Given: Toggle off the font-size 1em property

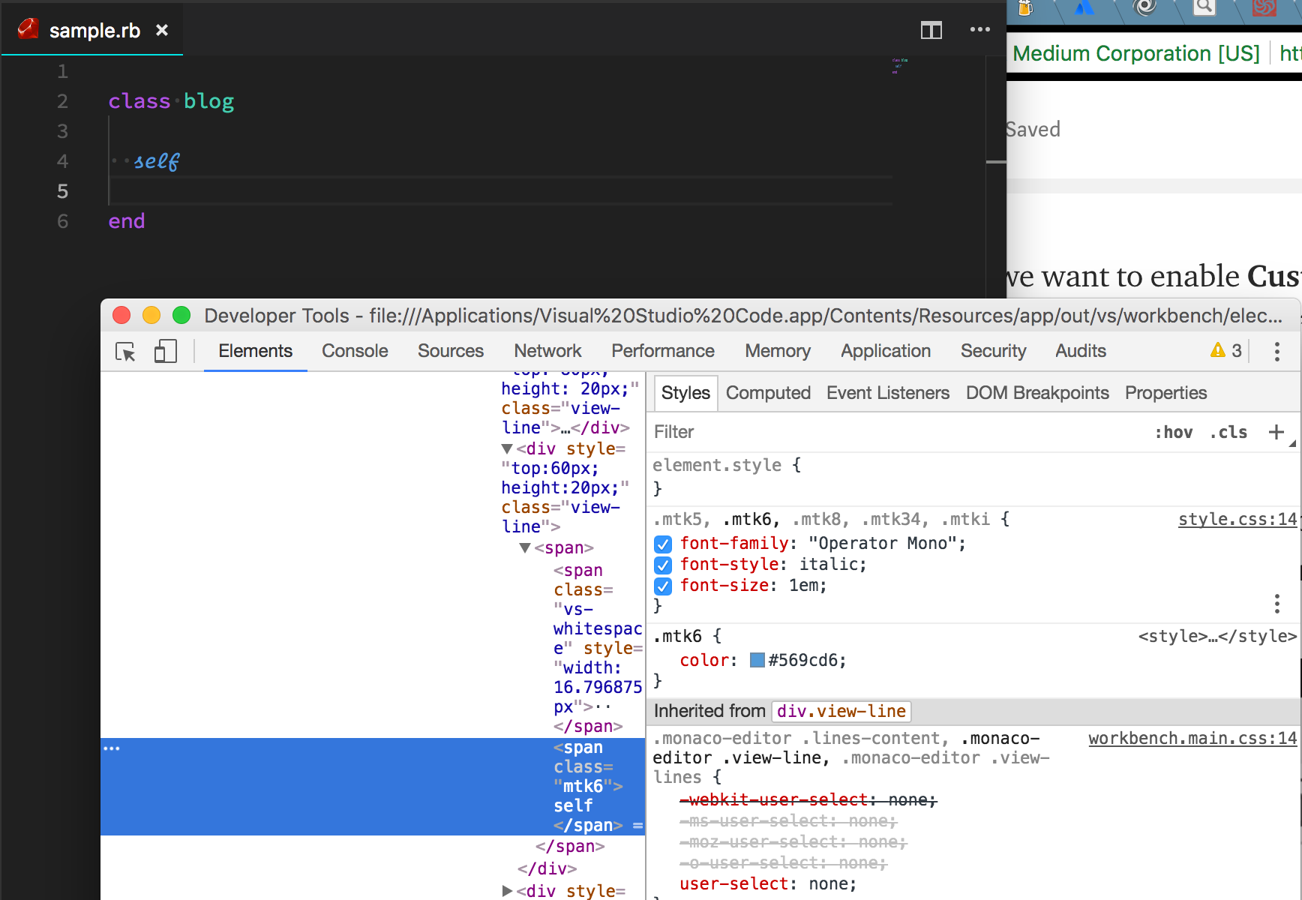Looking at the screenshot, I should click(663, 586).
